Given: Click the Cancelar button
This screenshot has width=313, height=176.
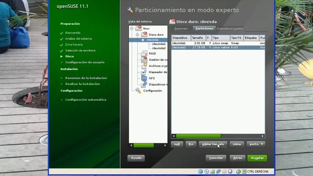Looking at the screenshot, I should coord(216,158).
